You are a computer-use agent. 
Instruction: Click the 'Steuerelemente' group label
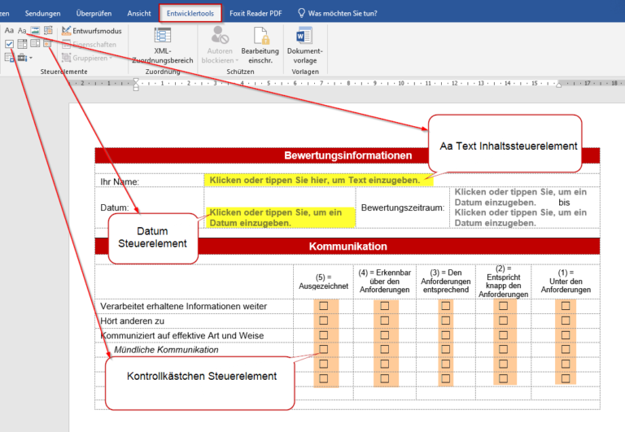pos(63,72)
